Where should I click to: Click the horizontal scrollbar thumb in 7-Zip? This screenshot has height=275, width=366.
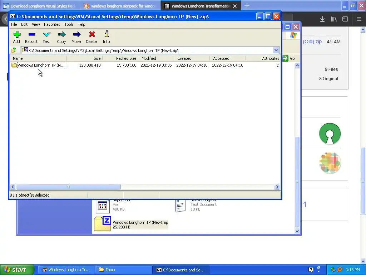(x=68, y=187)
